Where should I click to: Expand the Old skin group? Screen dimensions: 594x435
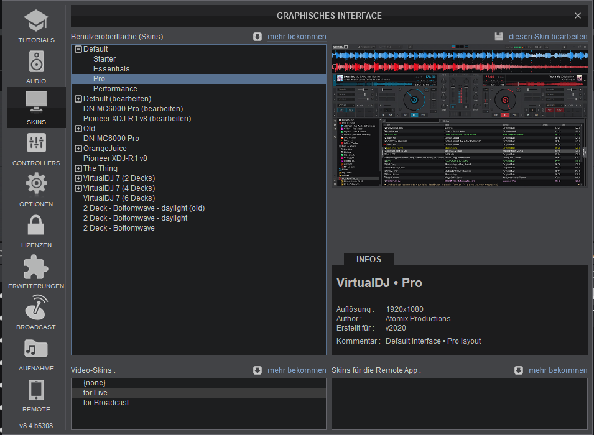click(x=78, y=129)
